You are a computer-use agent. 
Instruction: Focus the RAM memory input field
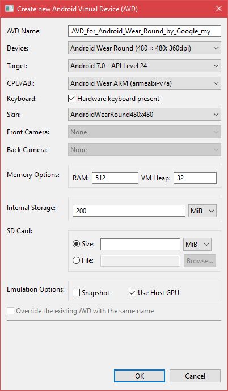coord(115,178)
